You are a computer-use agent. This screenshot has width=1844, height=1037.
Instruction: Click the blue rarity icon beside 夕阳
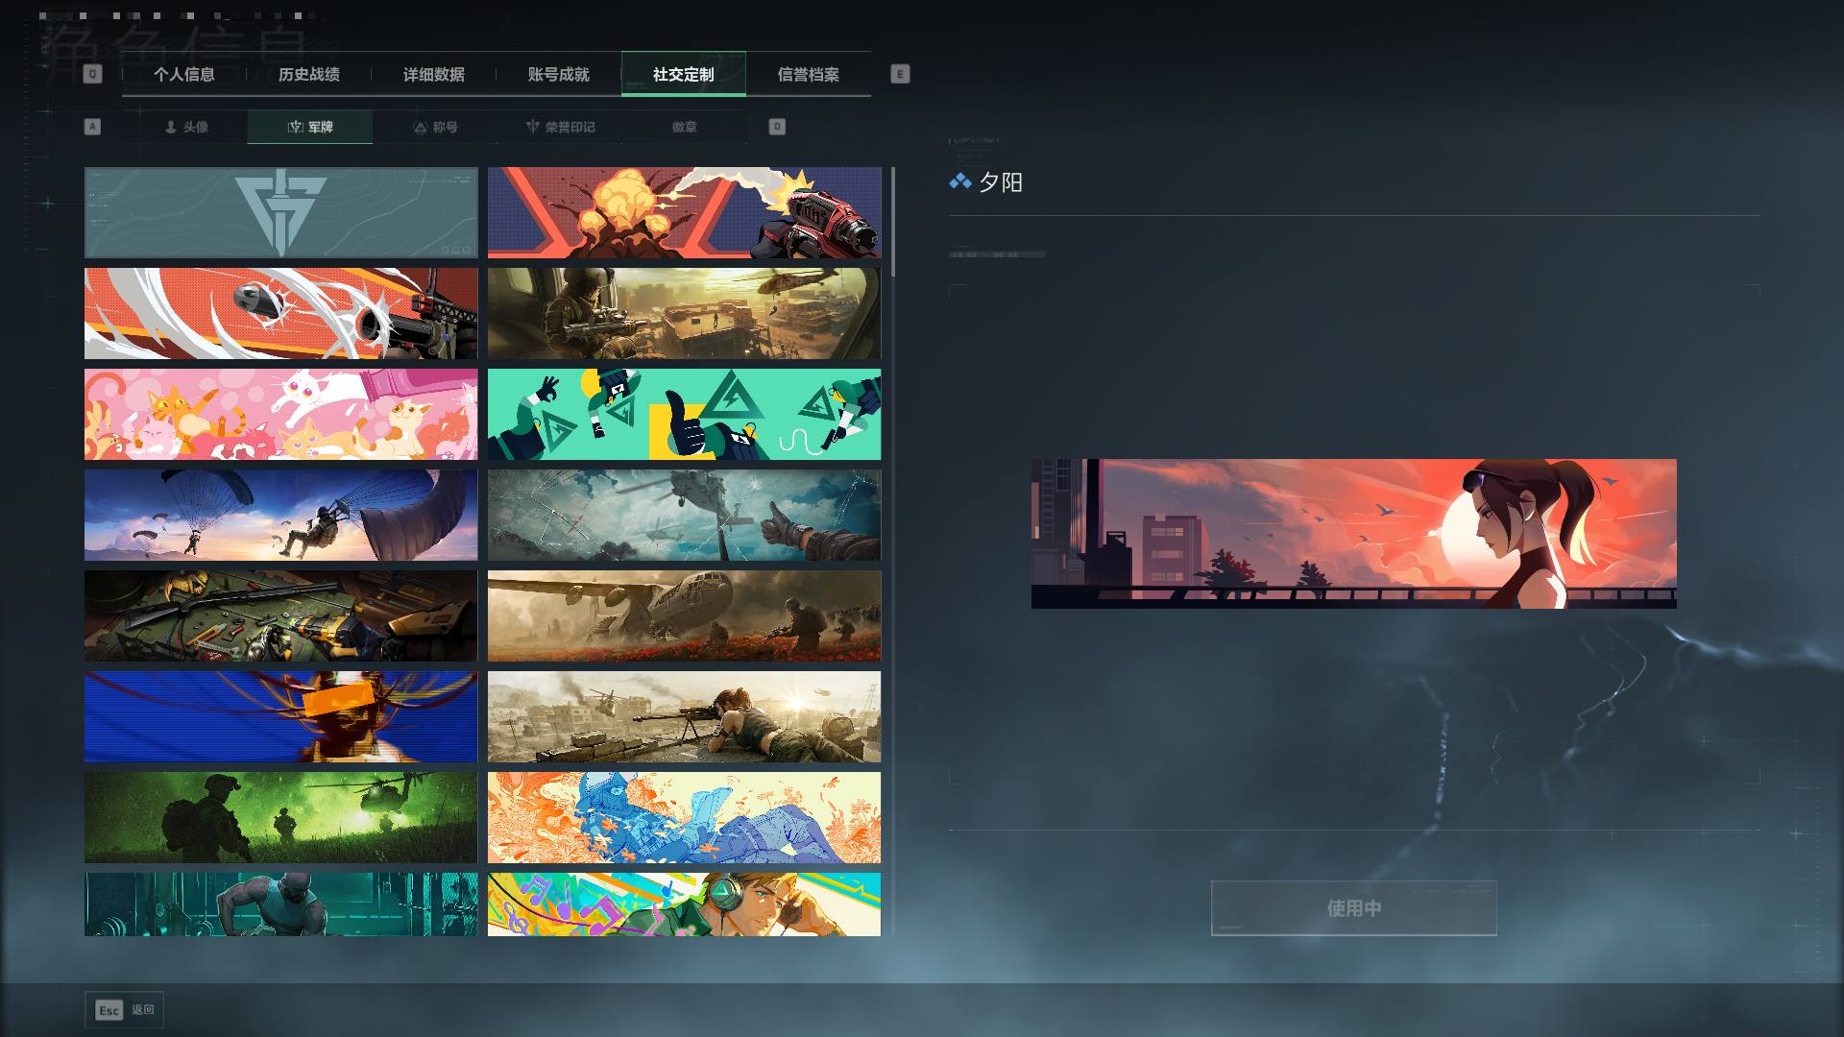click(959, 181)
